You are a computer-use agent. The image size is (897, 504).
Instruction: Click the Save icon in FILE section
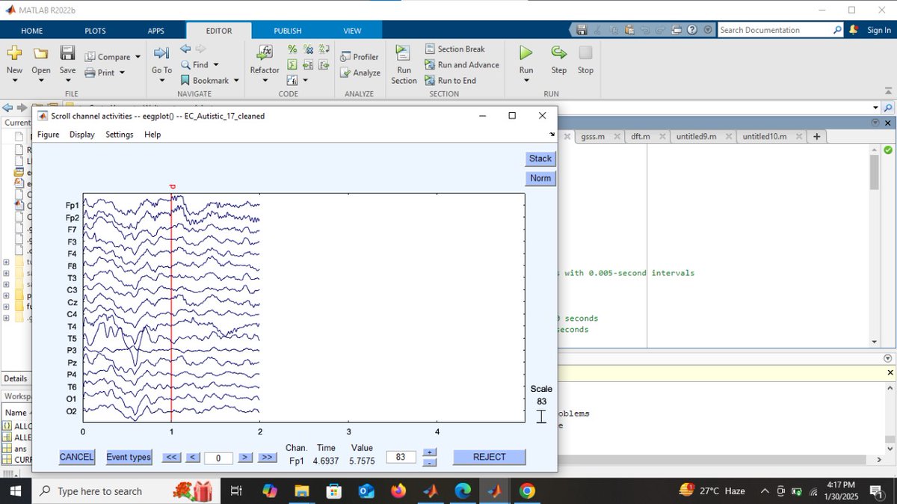(67, 53)
